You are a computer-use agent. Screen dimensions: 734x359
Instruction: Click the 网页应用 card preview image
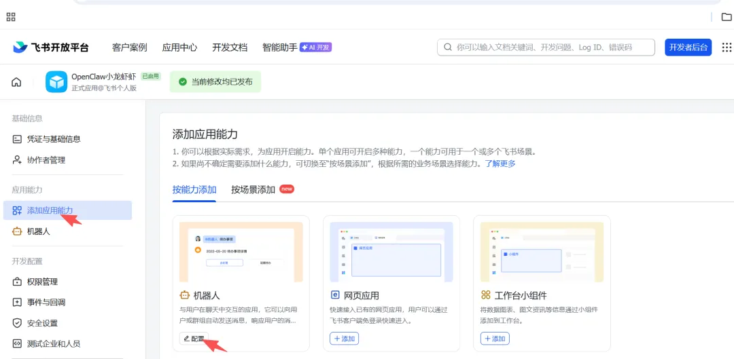click(391, 252)
